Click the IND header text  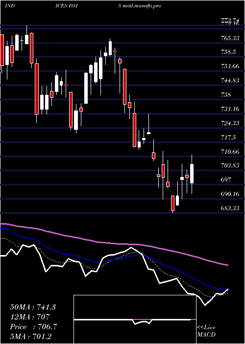[10, 6]
